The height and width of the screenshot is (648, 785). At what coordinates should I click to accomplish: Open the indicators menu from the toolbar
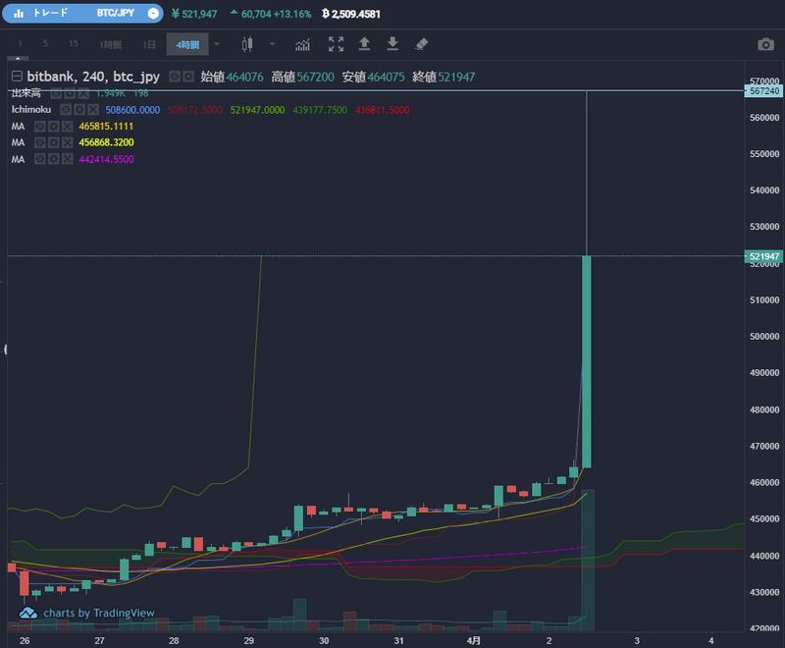[303, 44]
